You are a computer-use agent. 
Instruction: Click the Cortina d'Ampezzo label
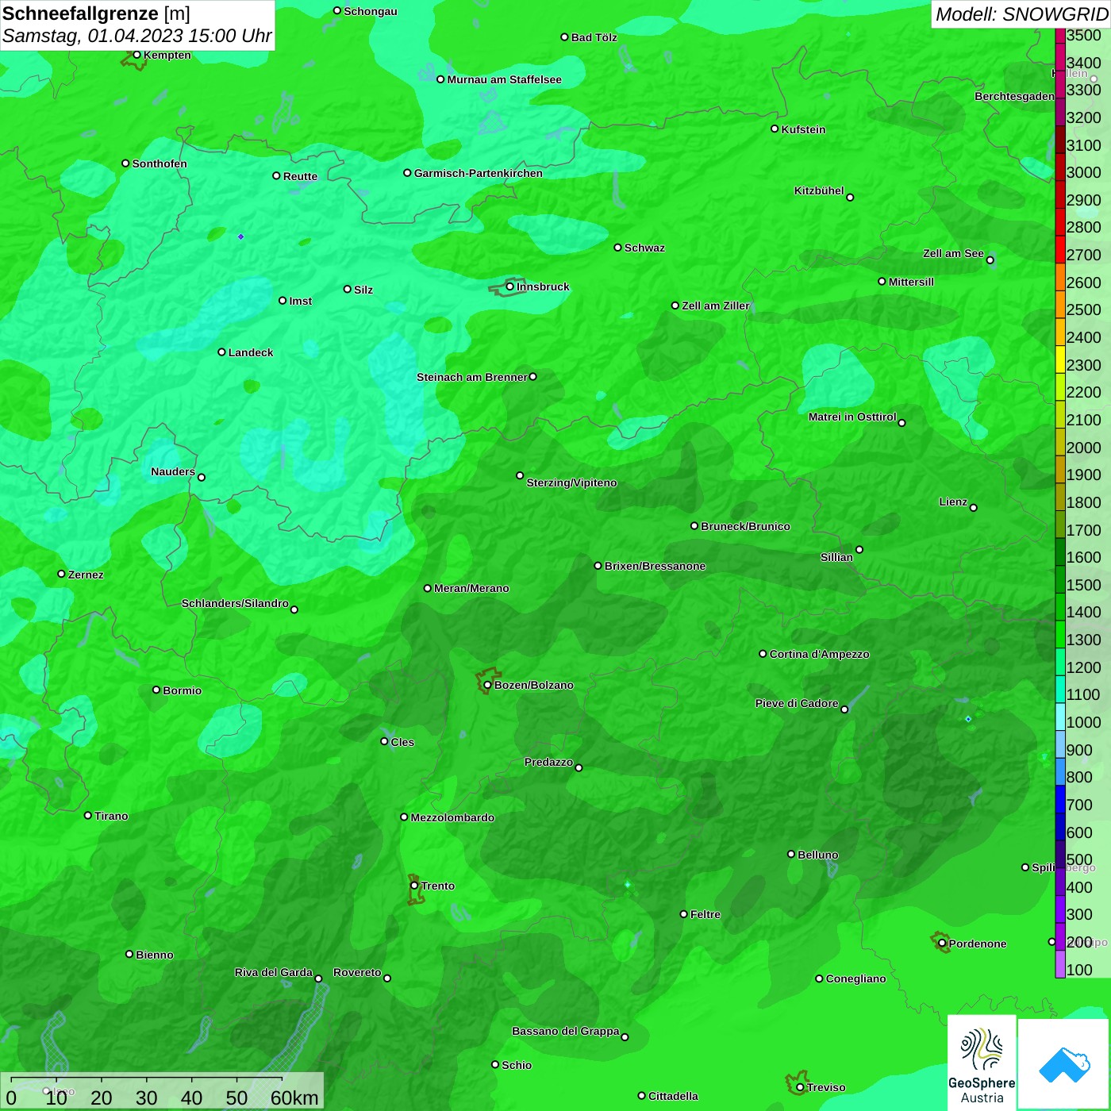click(819, 654)
